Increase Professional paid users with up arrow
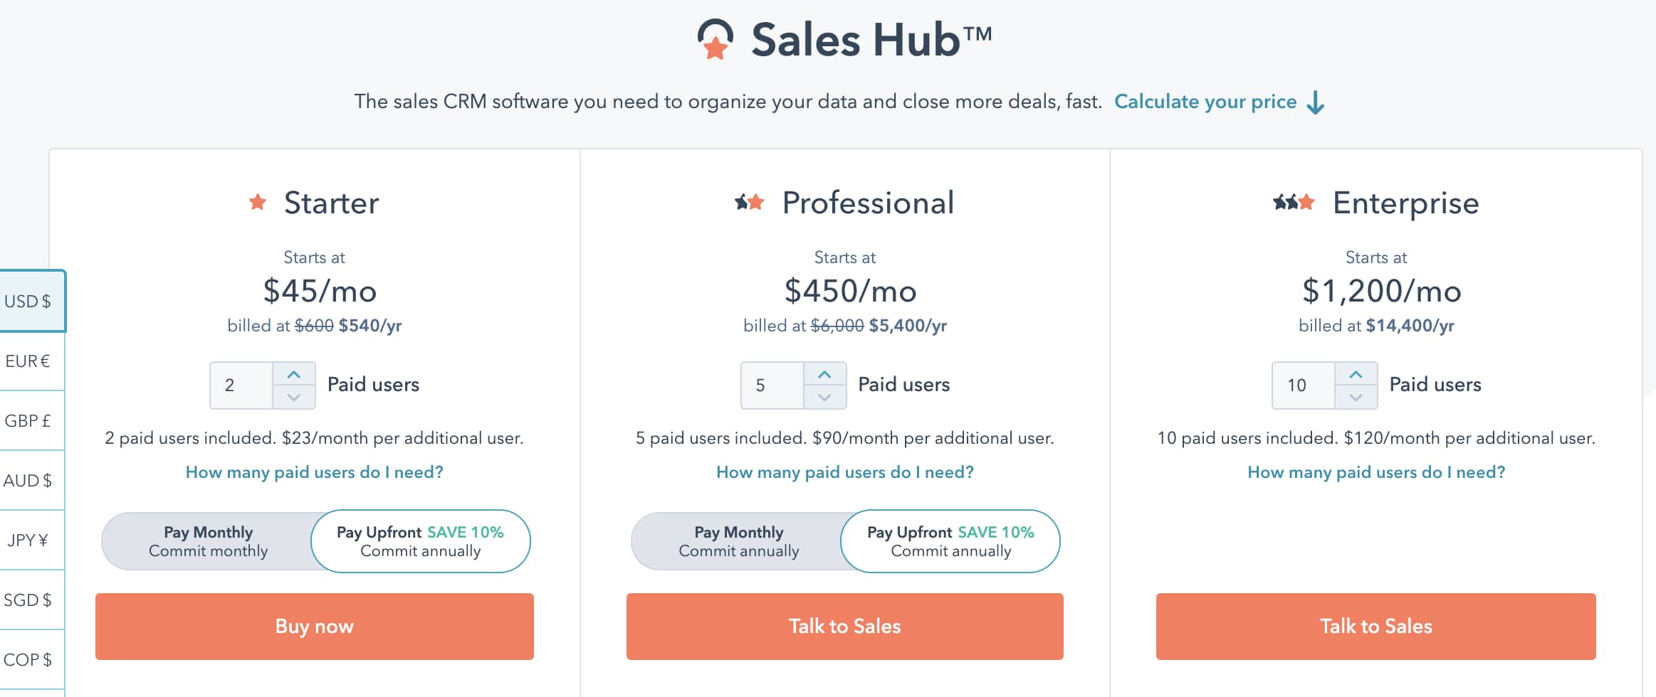The image size is (1656, 697). (824, 374)
